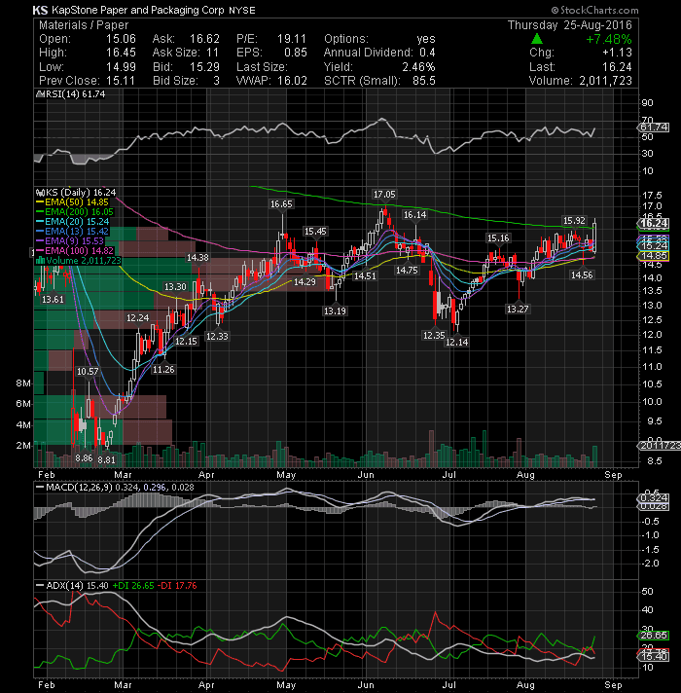Click the Yield value 2.46%
681x693 pixels.
click(x=418, y=67)
